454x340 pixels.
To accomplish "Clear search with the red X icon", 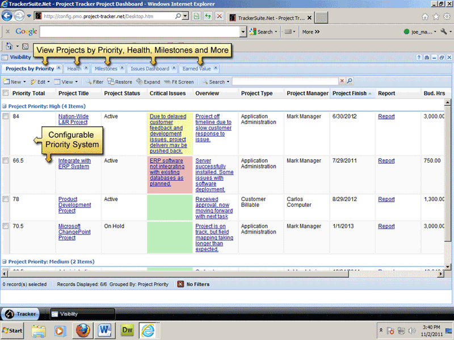I will point(342,81).
